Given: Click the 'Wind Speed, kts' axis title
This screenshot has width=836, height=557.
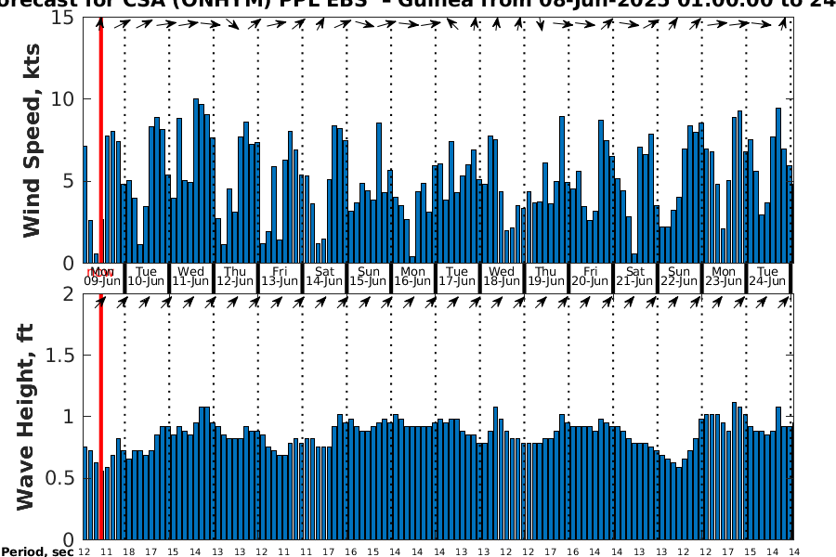Looking at the screenshot, I should (31, 141).
